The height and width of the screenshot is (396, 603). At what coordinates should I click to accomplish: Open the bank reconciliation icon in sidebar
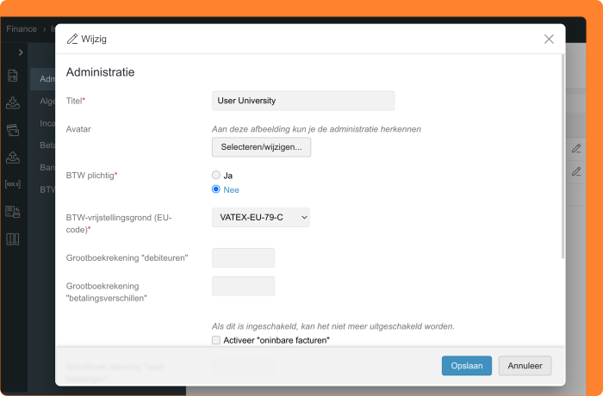click(x=13, y=212)
